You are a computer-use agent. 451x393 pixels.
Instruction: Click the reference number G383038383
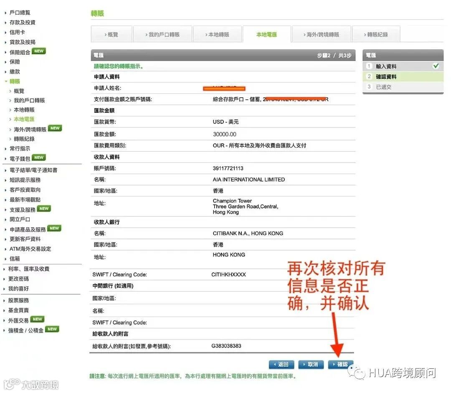(x=226, y=346)
